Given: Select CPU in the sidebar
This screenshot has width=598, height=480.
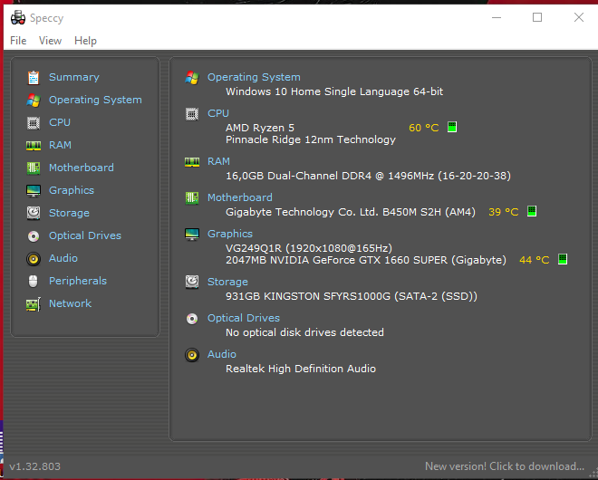Looking at the screenshot, I should coord(60,122).
